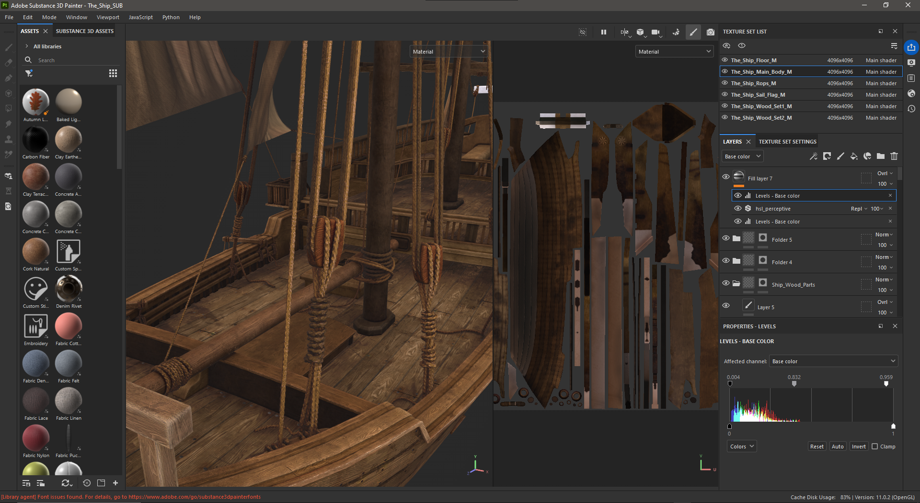The width and height of the screenshot is (920, 503).
Task: Open Texture Set List settings menu icon
Action: click(894, 46)
